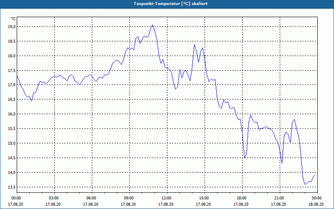The height and width of the screenshot is (209, 334).
Task: Click the 09:00 time label
Action: (x=129, y=198)
